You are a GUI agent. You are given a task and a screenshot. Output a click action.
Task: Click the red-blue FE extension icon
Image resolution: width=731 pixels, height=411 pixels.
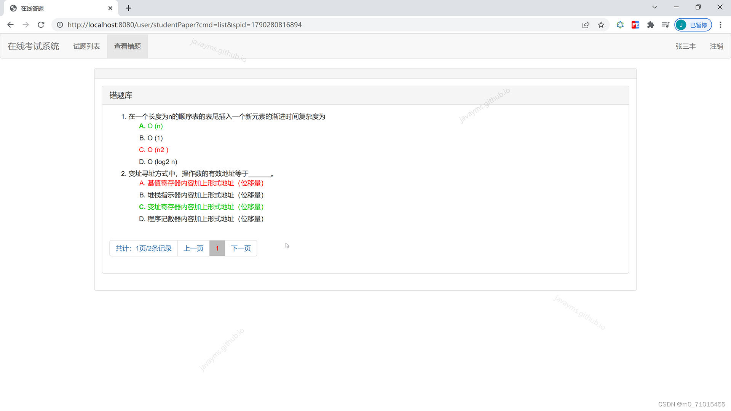tap(635, 25)
